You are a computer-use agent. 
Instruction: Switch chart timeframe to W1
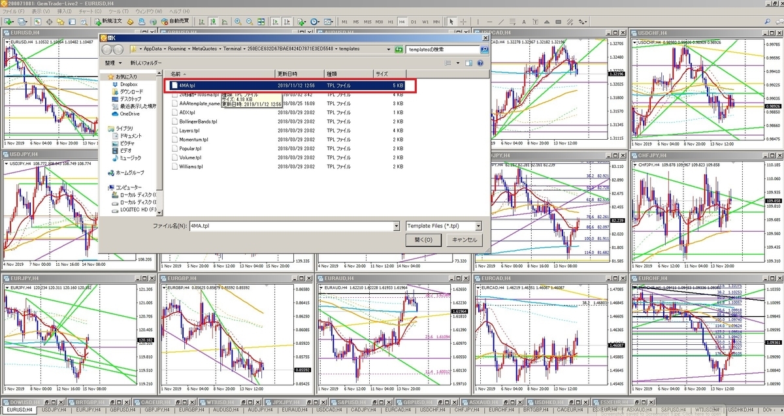click(x=426, y=22)
